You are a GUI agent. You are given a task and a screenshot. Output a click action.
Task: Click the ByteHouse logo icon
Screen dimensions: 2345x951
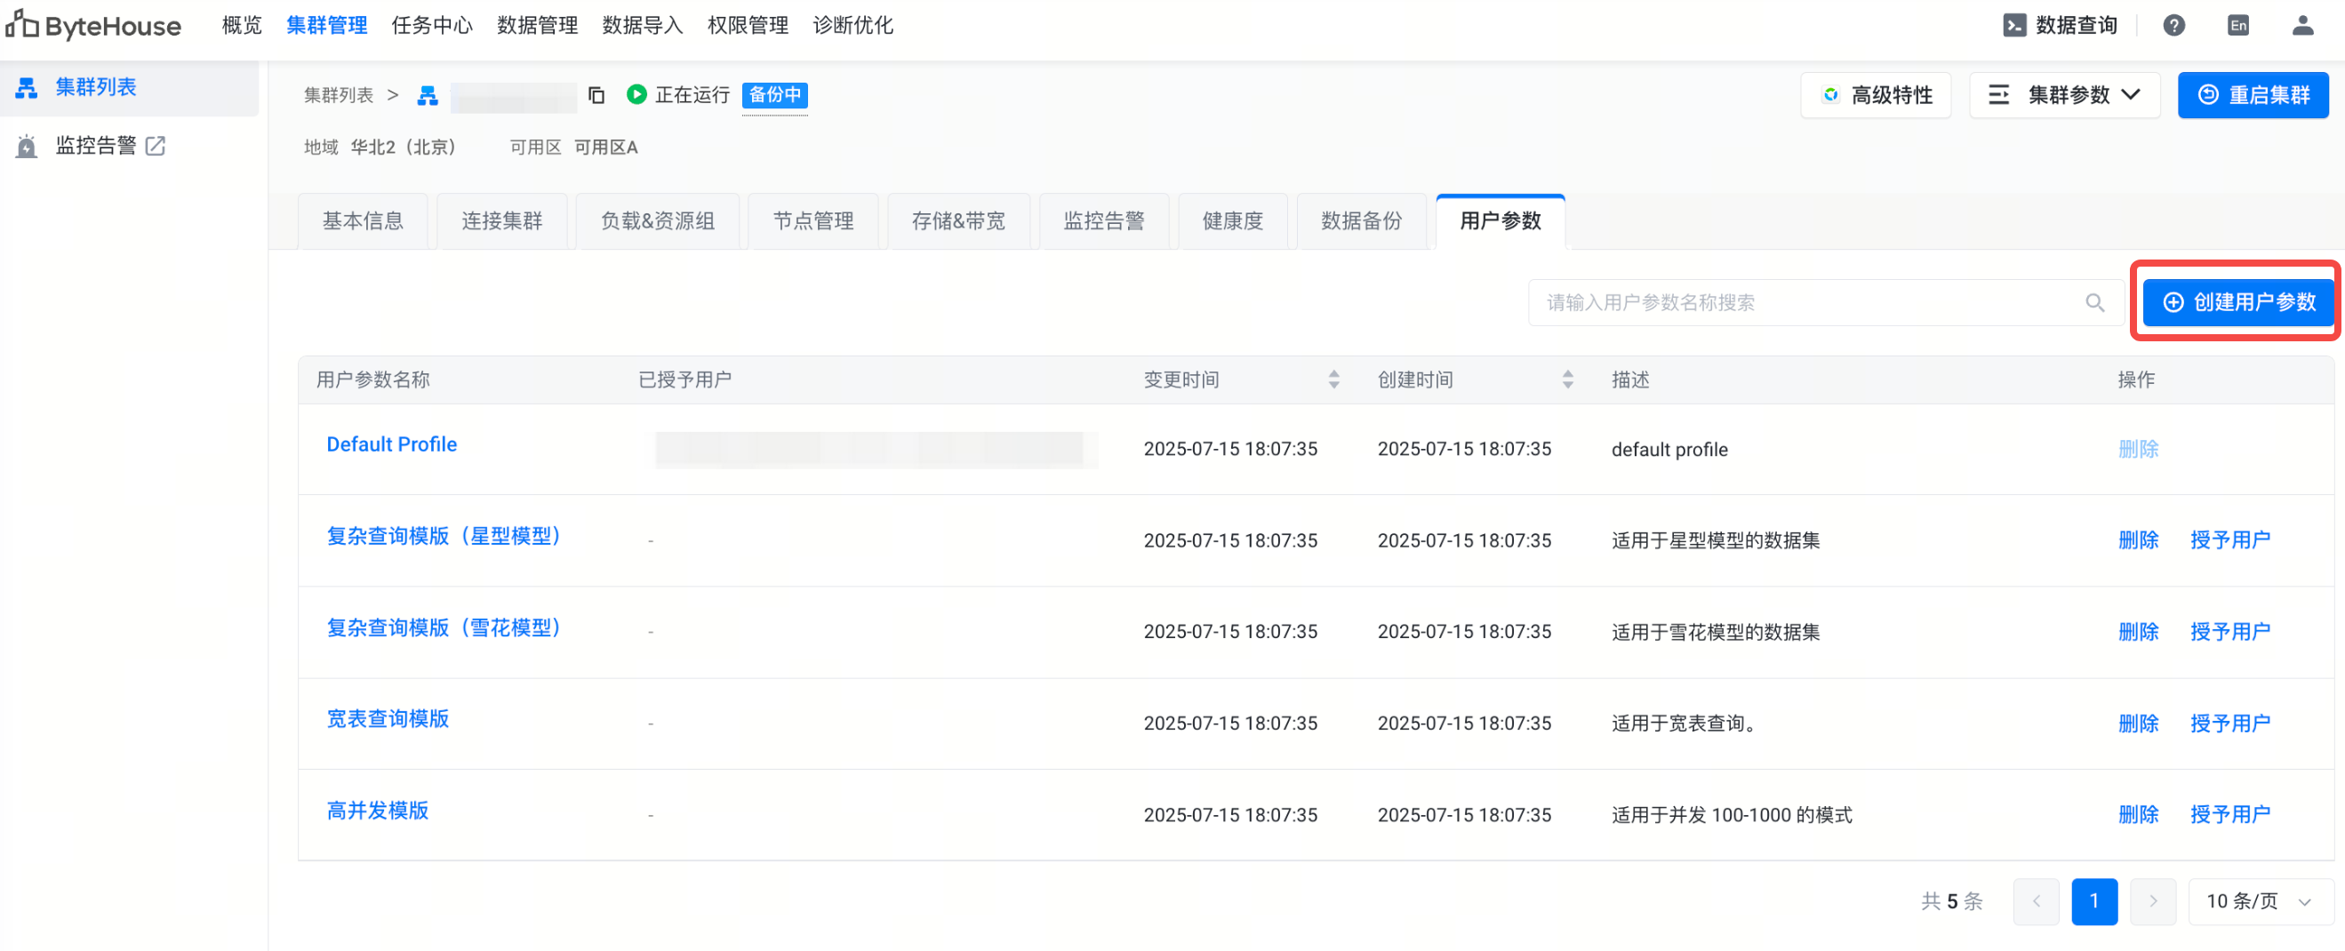(x=22, y=25)
